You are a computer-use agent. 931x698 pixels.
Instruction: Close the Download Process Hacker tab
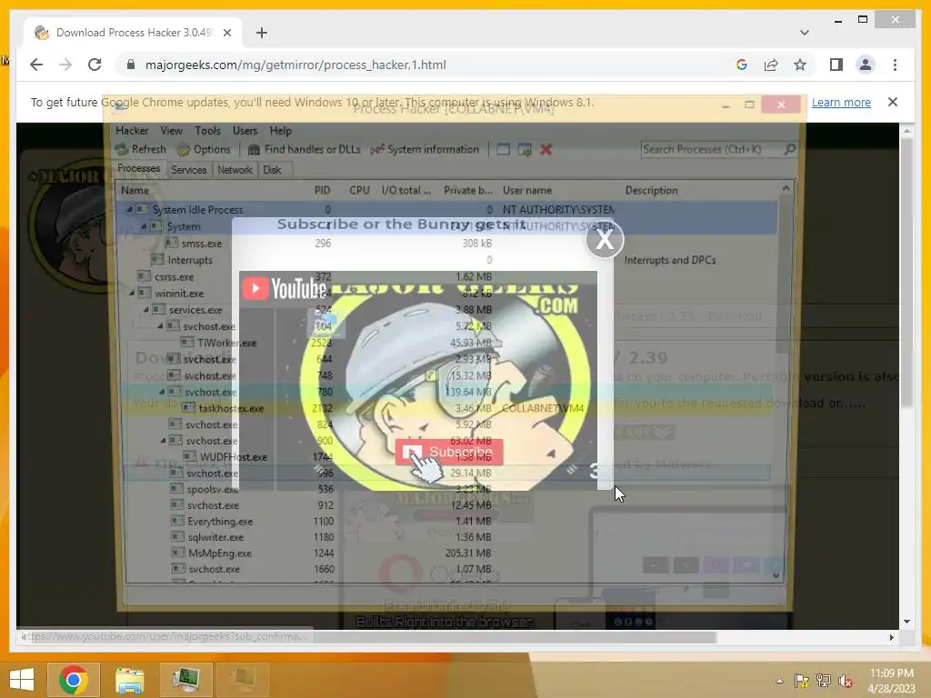click(226, 33)
